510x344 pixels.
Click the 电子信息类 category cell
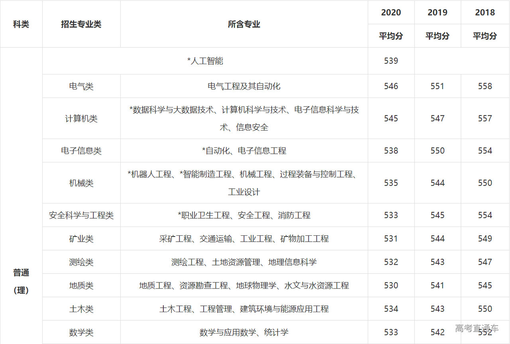click(x=81, y=151)
